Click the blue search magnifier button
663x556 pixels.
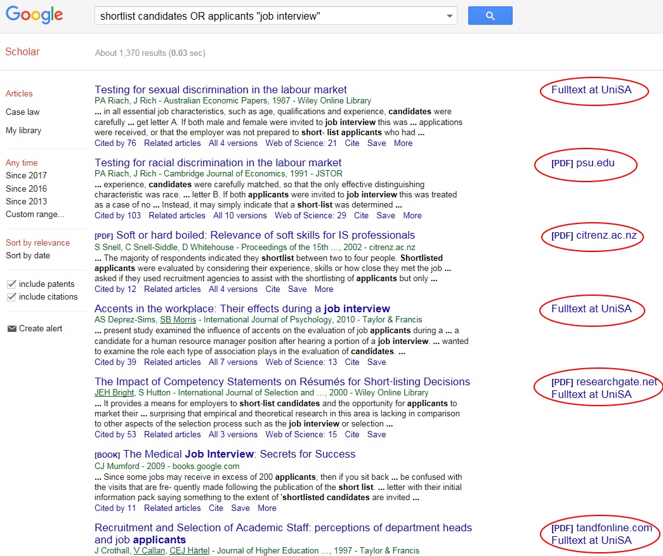490,16
